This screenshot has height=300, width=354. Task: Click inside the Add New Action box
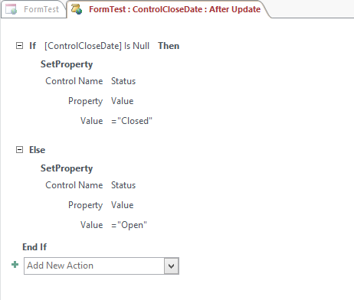click(x=94, y=266)
